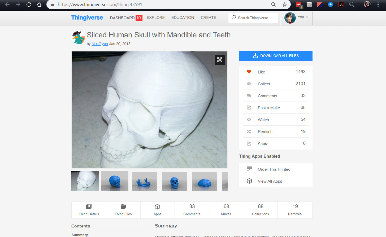
Task: Click the heart Like icon
Action: [249, 72]
